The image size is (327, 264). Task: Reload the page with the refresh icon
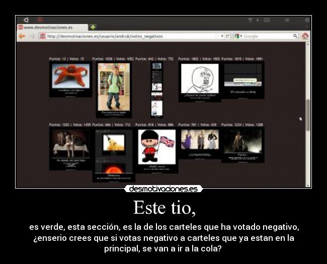pyautogui.click(x=227, y=36)
